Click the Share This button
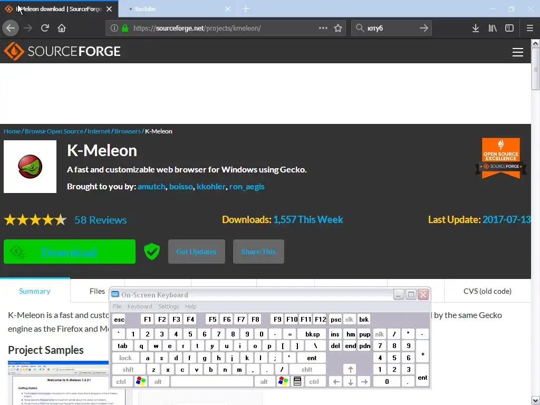The height and width of the screenshot is (405, 540). (x=258, y=252)
